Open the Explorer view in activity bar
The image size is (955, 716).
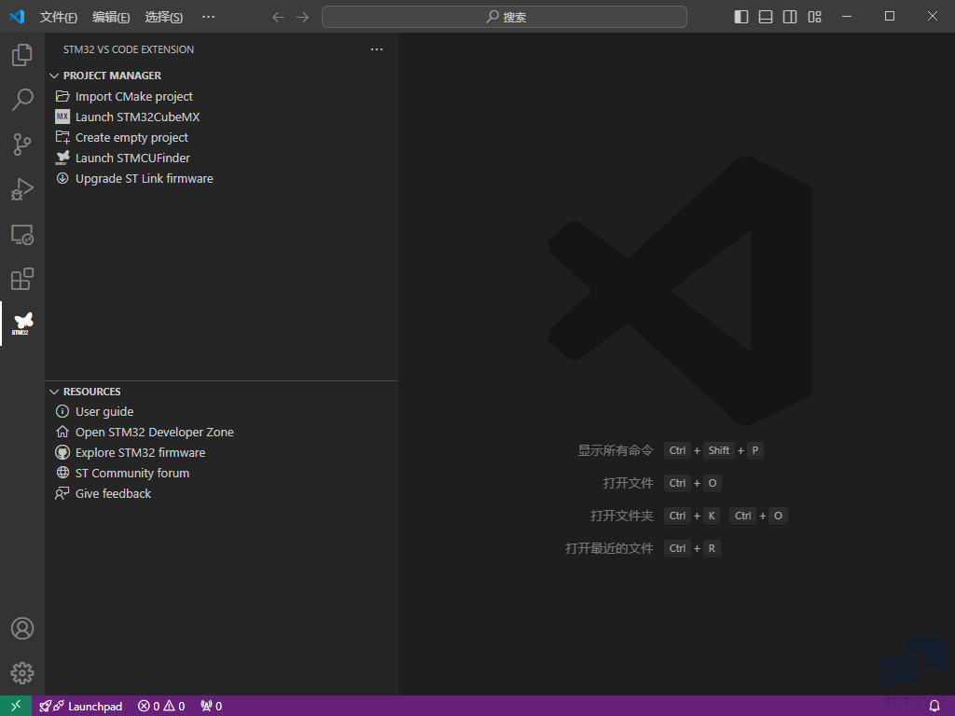point(22,55)
